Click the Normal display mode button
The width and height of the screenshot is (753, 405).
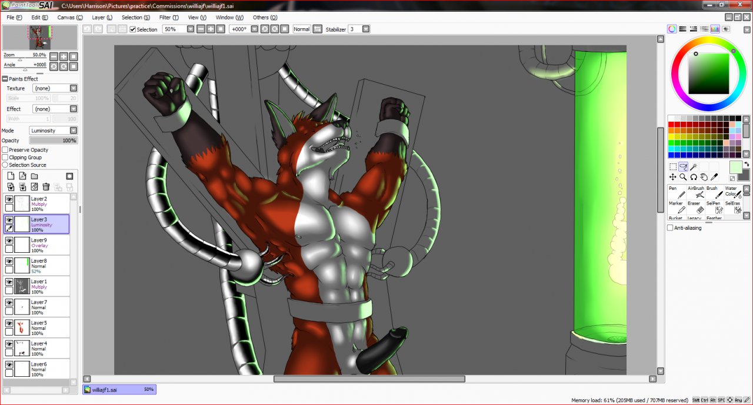(302, 29)
